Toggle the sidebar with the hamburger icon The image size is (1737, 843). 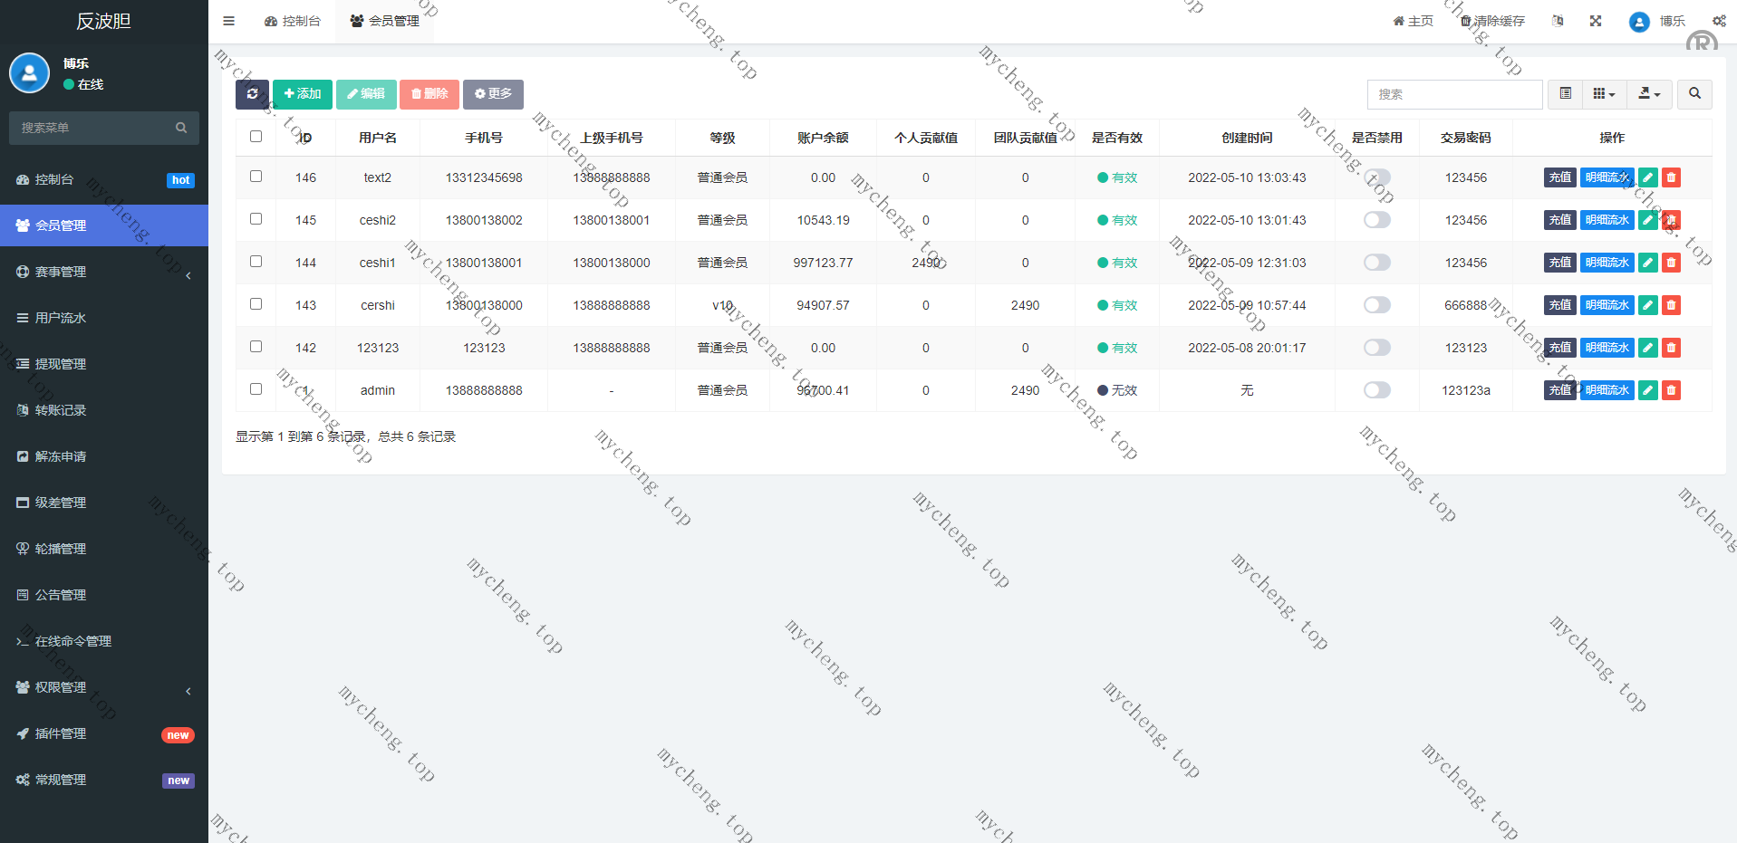[x=229, y=21]
